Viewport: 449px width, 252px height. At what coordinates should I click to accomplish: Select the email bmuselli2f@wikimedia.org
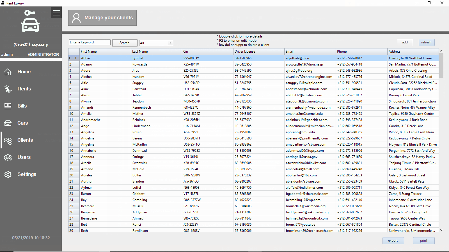coord(310,206)
